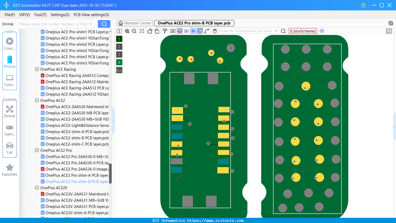Show PCB layer 3

pyautogui.click(x=119, y=55)
